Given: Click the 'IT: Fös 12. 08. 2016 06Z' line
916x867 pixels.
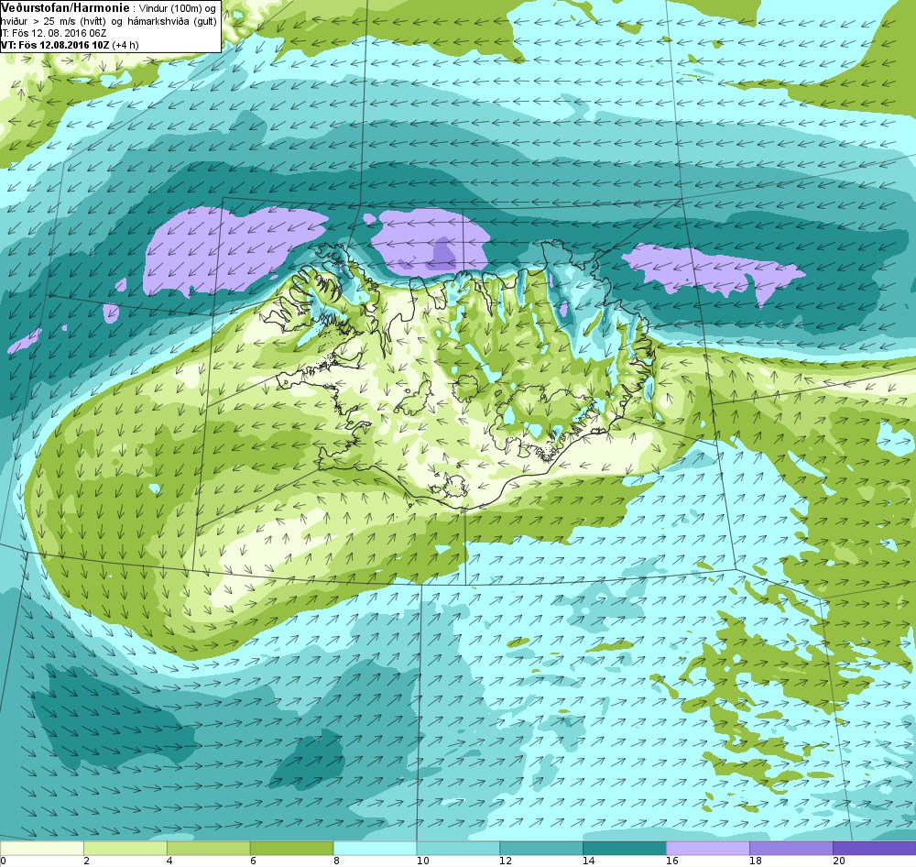Looking at the screenshot, I should click(53, 33).
